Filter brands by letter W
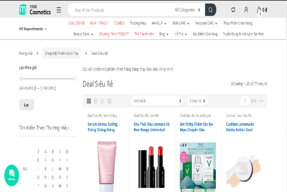287x192 pixels. coord(60,186)
